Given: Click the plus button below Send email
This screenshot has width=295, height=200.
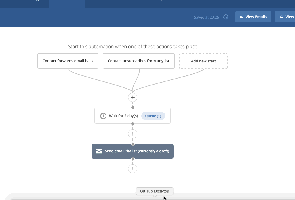Looking at the screenshot, I should pyautogui.click(x=132, y=169).
